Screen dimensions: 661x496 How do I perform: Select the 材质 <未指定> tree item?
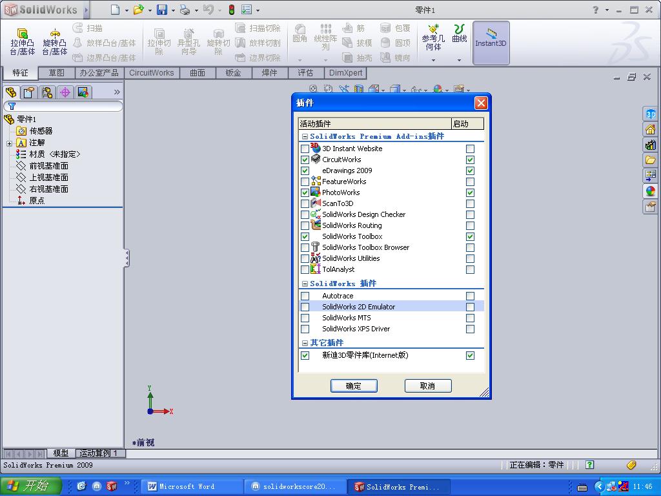[48, 154]
